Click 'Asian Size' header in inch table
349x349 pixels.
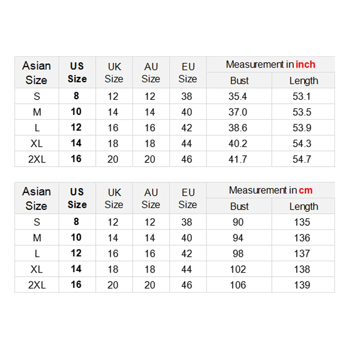pyautogui.click(x=37, y=73)
